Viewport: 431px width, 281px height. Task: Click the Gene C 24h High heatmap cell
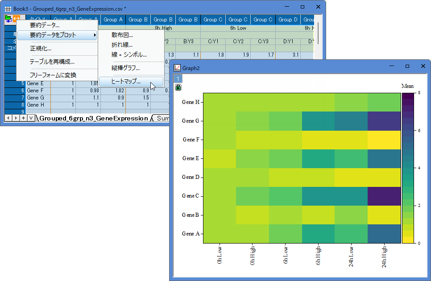(384, 196)
